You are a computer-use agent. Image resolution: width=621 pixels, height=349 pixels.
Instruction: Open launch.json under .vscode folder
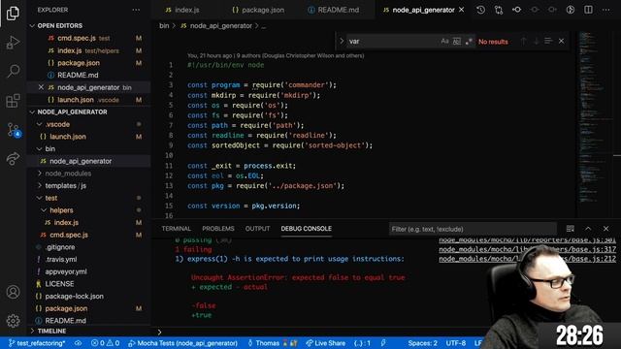coord(68,137)
